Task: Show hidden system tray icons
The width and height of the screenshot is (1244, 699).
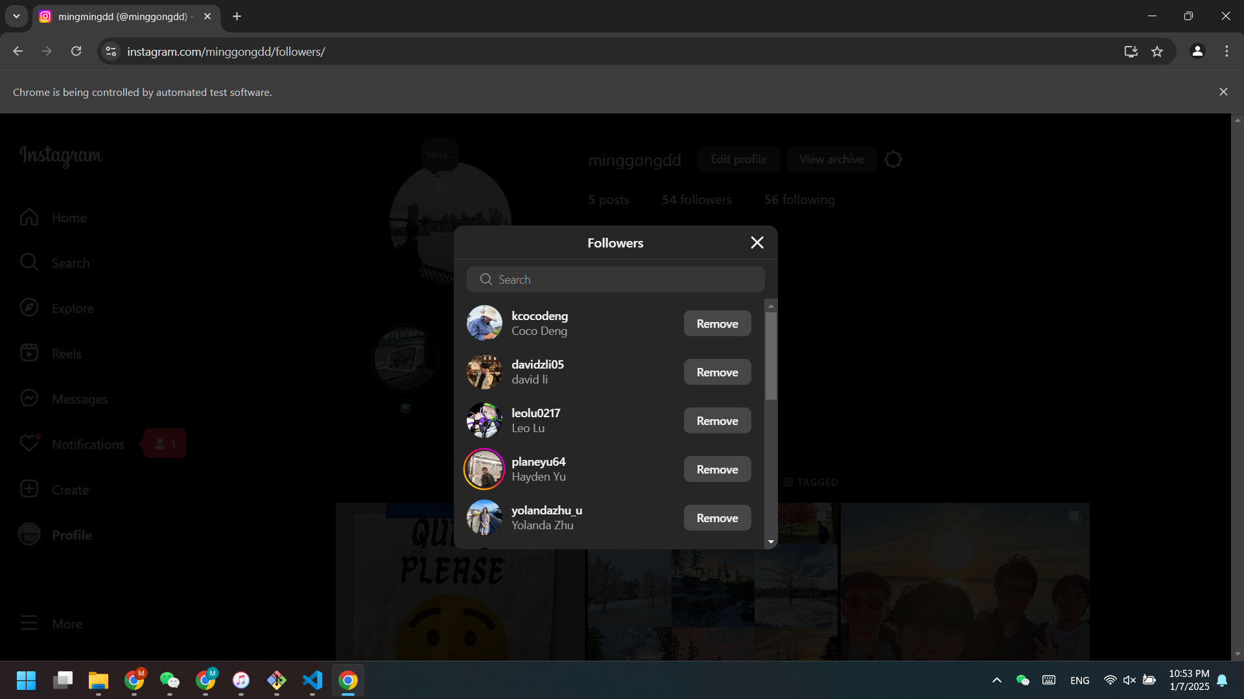Action: (996, 680)
